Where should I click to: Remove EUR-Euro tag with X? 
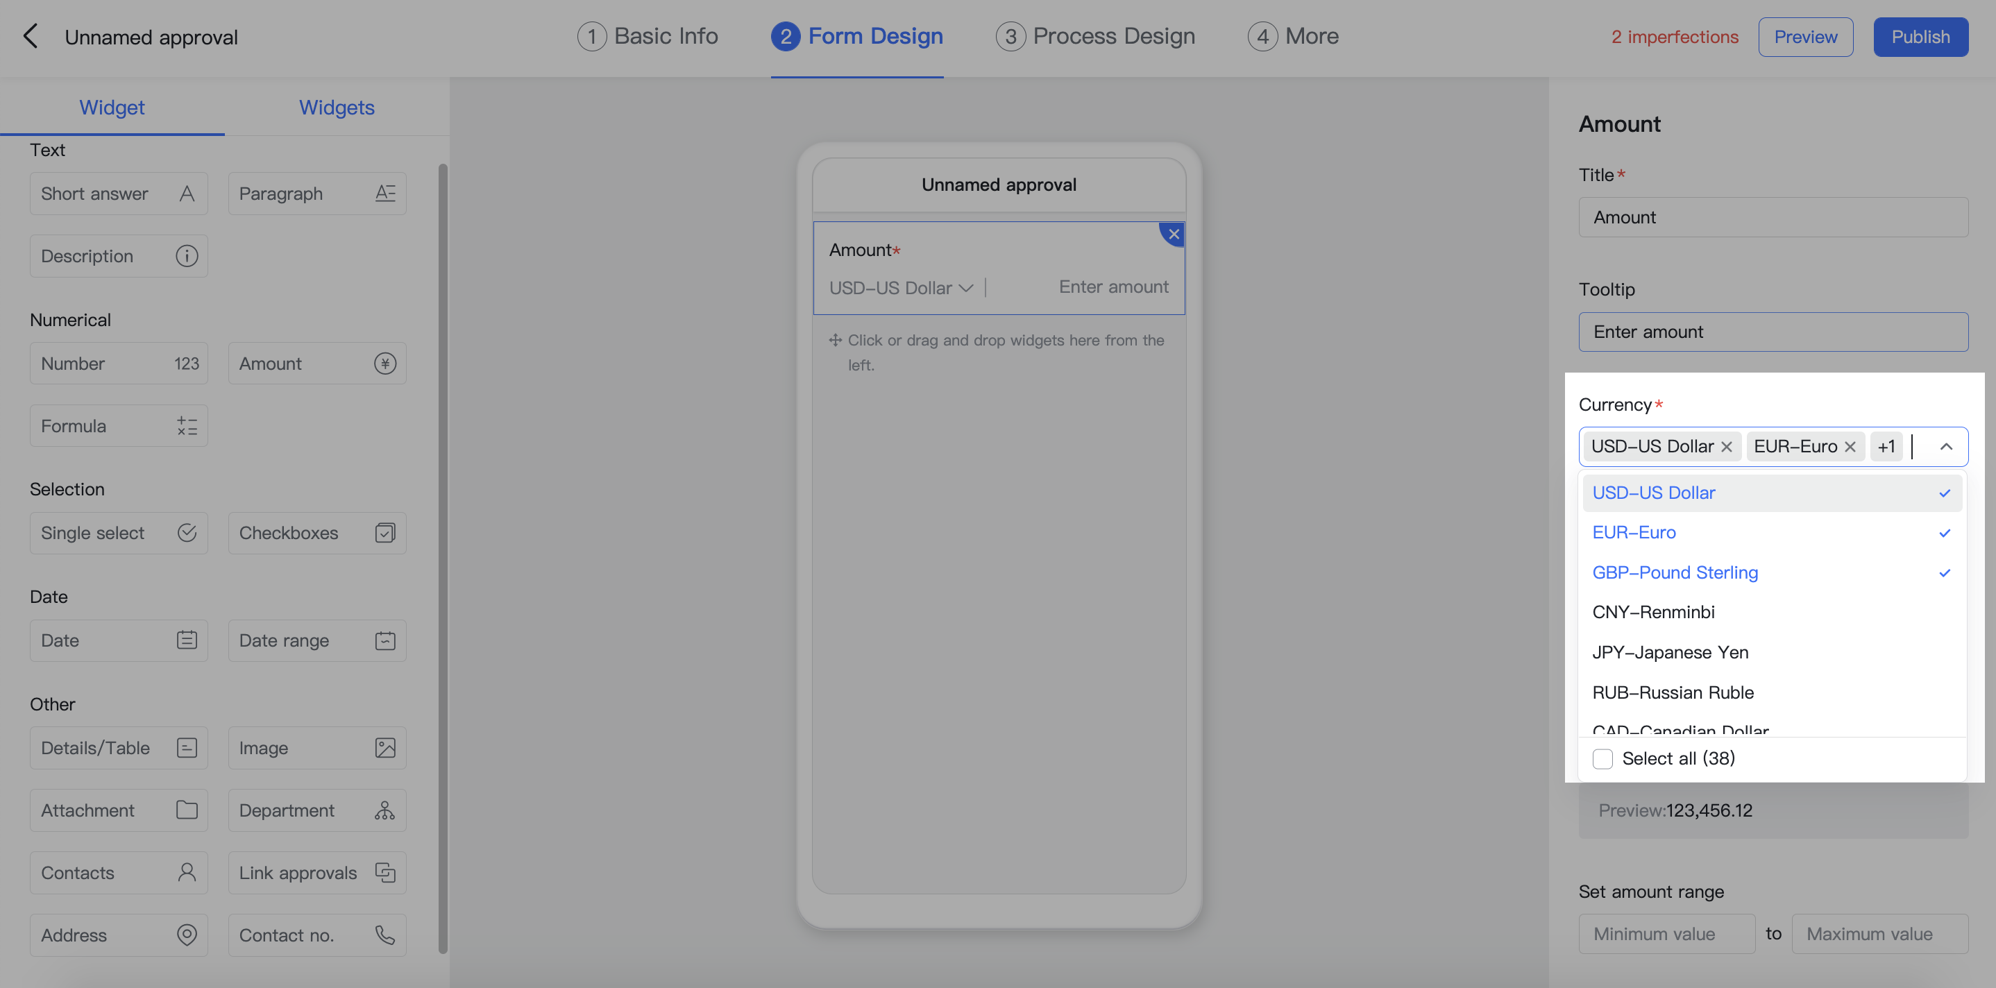[x=1850, y=447]
